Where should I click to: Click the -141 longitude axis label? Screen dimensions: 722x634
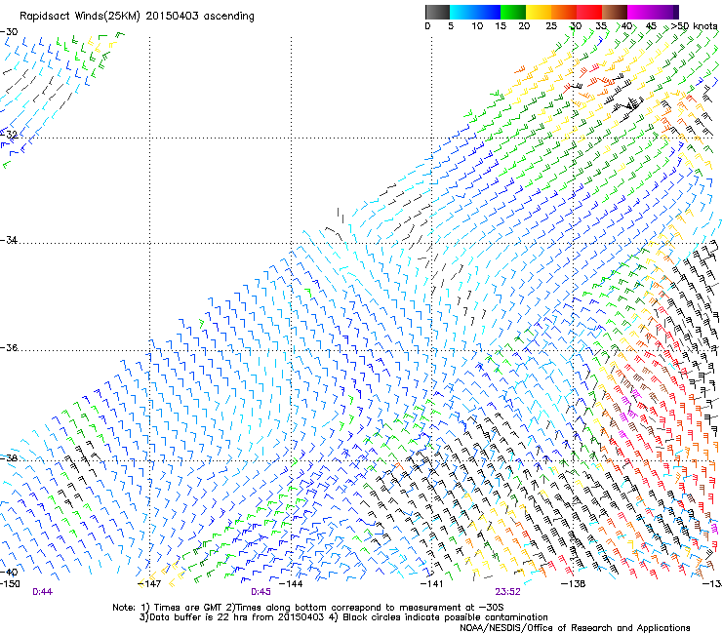tap(432, 584)
